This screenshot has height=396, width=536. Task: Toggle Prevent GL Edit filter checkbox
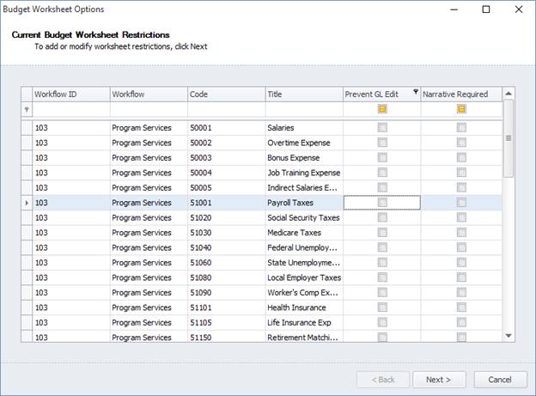tap(382, 110)
